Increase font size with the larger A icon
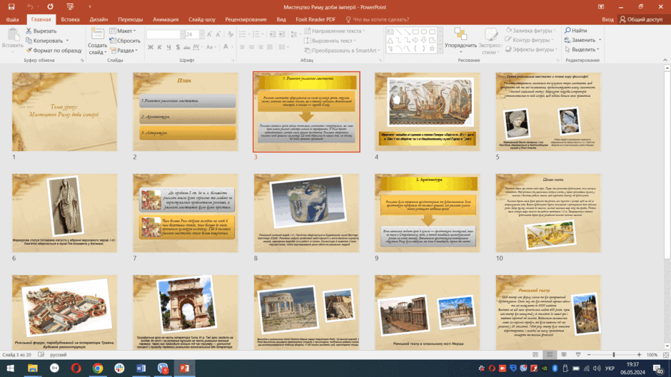This screenshot has width=671, height=377. coord(209,34)
